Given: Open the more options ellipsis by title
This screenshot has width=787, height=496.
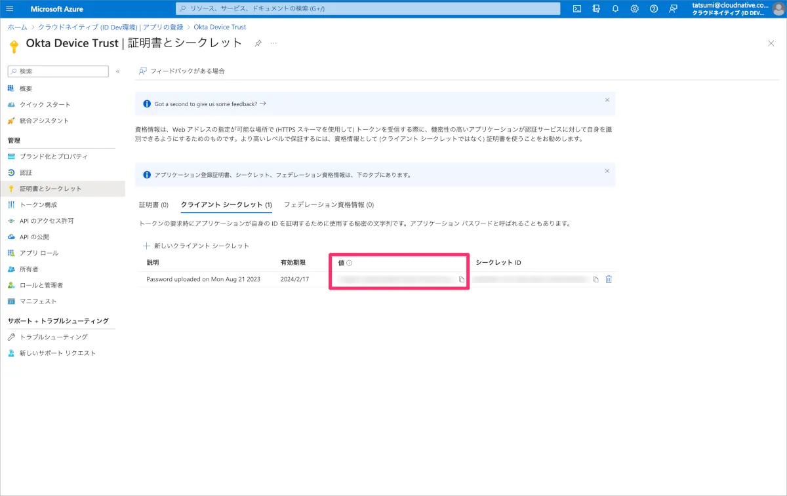Looking at the screenshot, I should [x=273, y=43].
